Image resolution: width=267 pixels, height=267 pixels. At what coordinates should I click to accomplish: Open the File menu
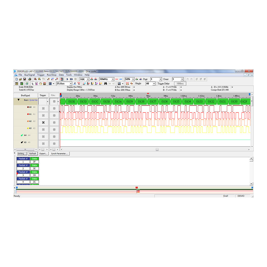tap(20, 75)
